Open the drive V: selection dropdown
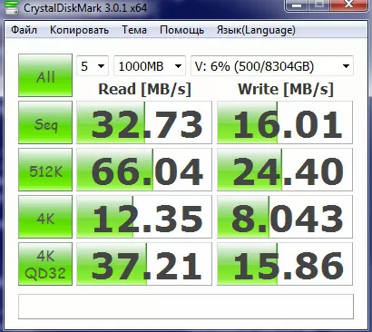 (272, 66)
